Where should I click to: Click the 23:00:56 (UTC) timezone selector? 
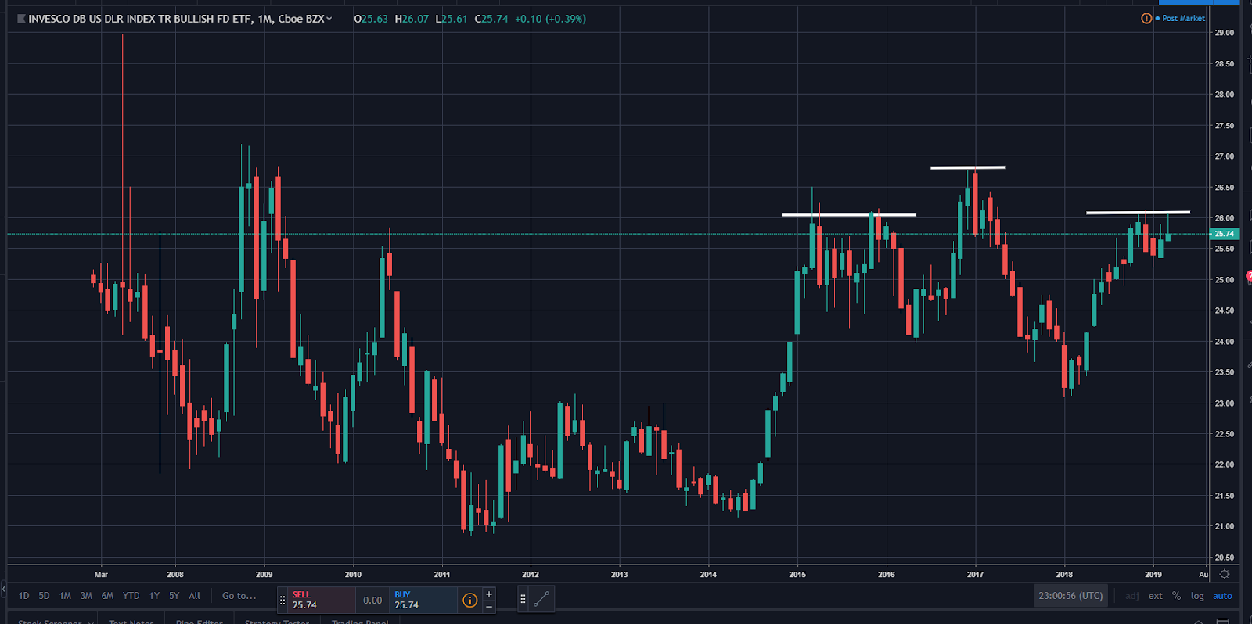pyautogui.click(x=1070, y=596)
